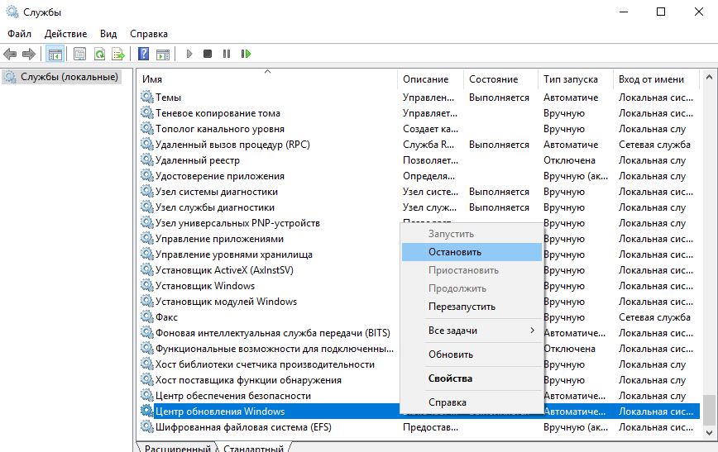Click the vertical scrollbar thumb
Image resolution: width=718 pixels, height=452 pixels.
(709, 410)
